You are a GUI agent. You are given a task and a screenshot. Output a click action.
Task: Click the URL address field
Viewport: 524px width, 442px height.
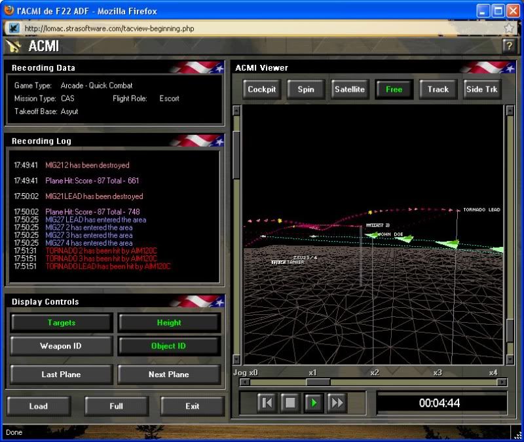point(262,28)
